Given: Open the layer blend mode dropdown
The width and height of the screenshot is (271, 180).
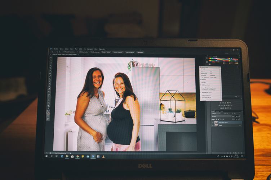Looking at the screenshot, I should pyautogui.click(x=221, y=116).
